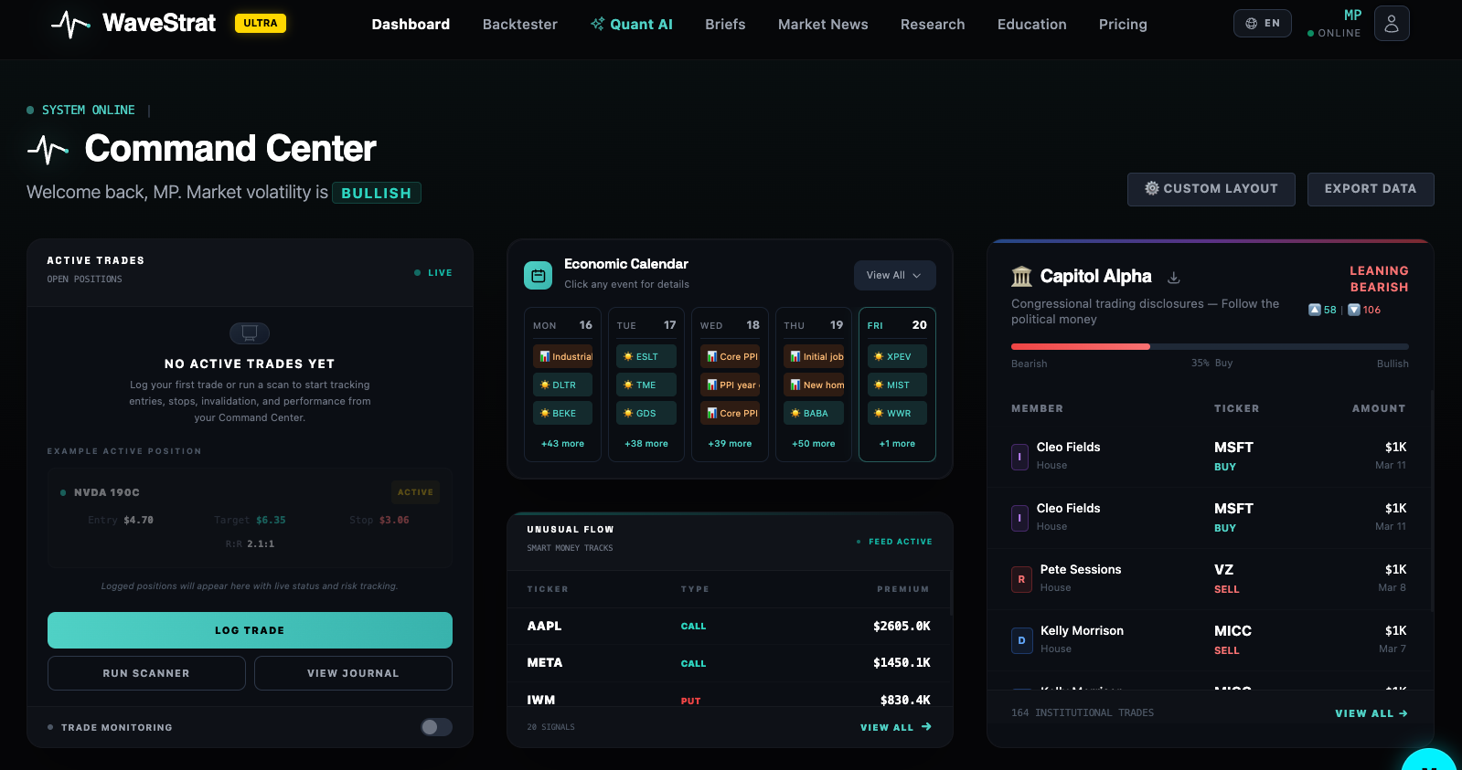Click the Unusual Flow table scrollbar
Image resolution: width=1462 pixels, height=770 pixels.
951,594
